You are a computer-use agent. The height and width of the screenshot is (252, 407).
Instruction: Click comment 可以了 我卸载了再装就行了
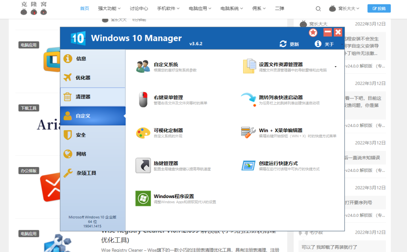click(x=329, y=247)
